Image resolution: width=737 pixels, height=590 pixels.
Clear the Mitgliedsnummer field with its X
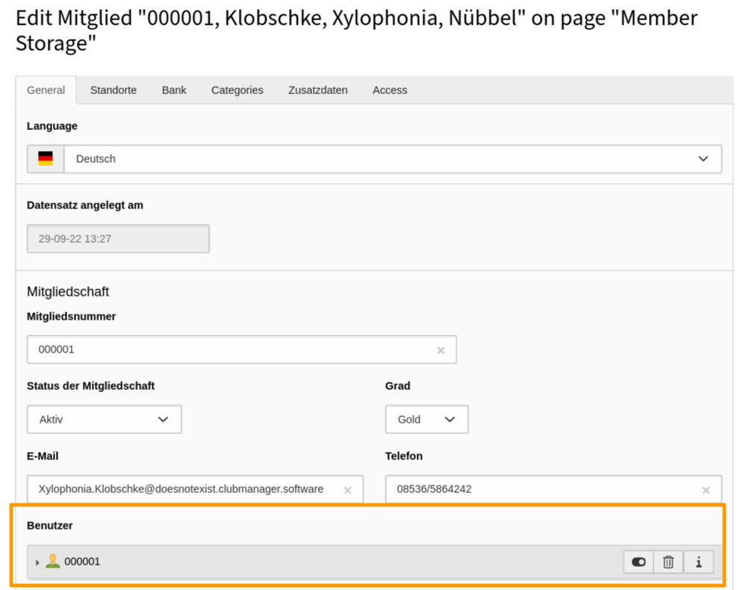point(441,349)
